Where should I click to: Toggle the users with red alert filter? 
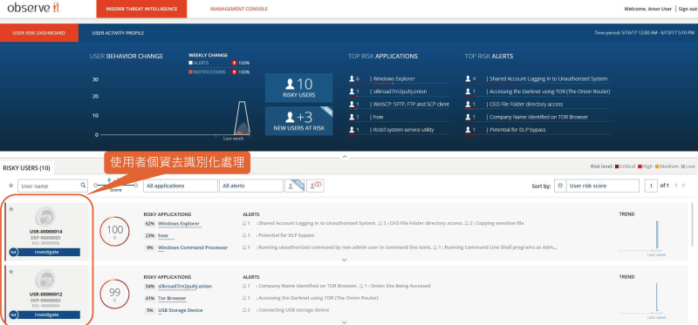[315, 186]
